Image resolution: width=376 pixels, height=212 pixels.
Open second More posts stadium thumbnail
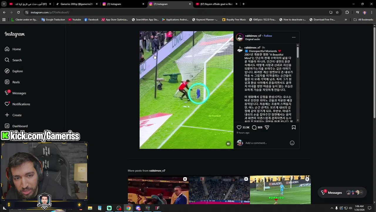219,190
